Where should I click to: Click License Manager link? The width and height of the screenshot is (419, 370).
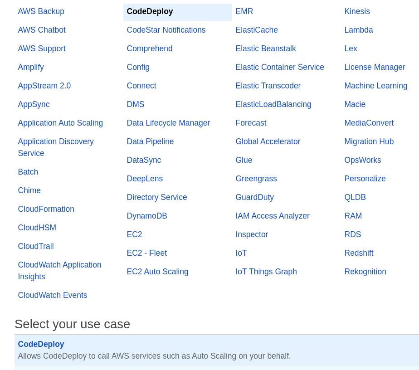coord(375,67)
